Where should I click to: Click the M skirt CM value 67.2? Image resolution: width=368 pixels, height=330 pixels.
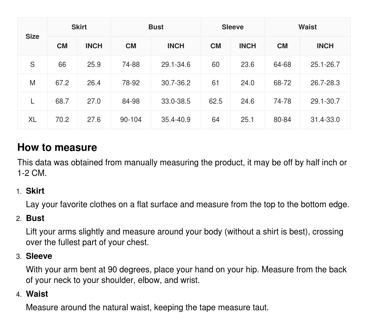[x=62, y=83]
